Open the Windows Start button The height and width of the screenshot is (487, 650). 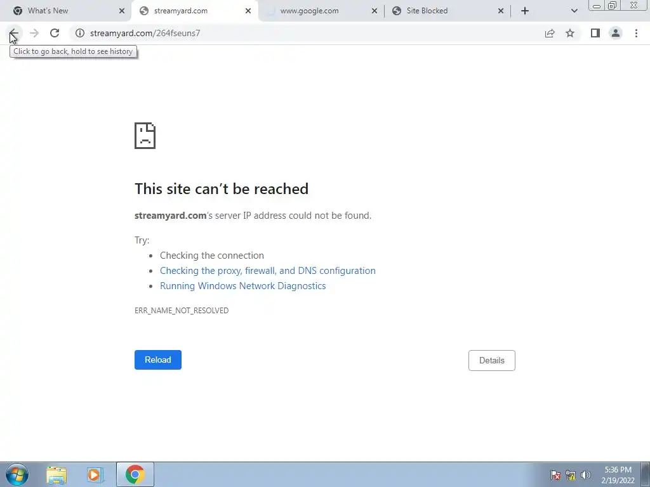pos(17,474)
